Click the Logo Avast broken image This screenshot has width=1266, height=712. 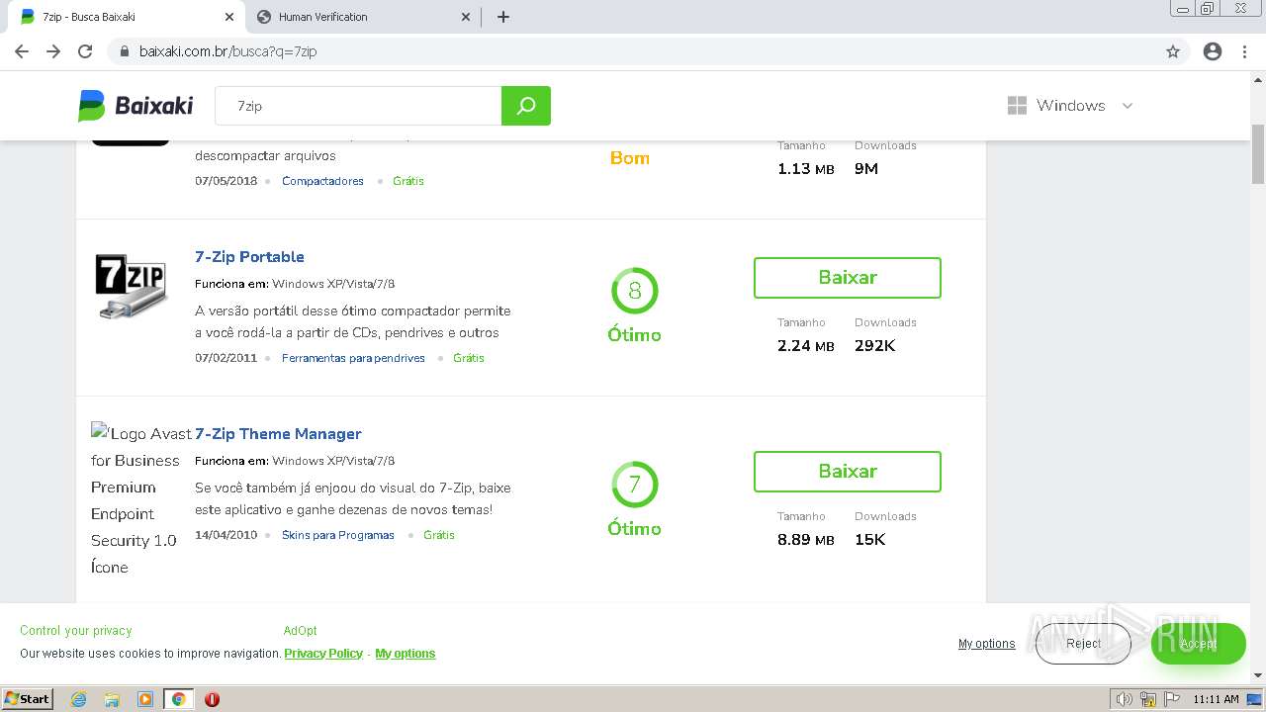point(140,500)
